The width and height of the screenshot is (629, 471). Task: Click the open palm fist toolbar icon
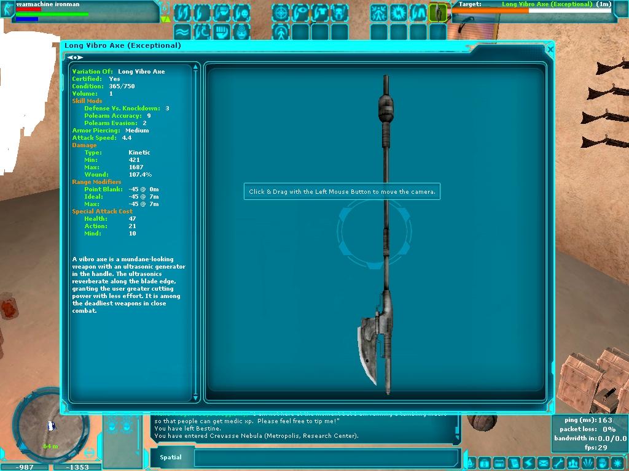tap(221, 32)
